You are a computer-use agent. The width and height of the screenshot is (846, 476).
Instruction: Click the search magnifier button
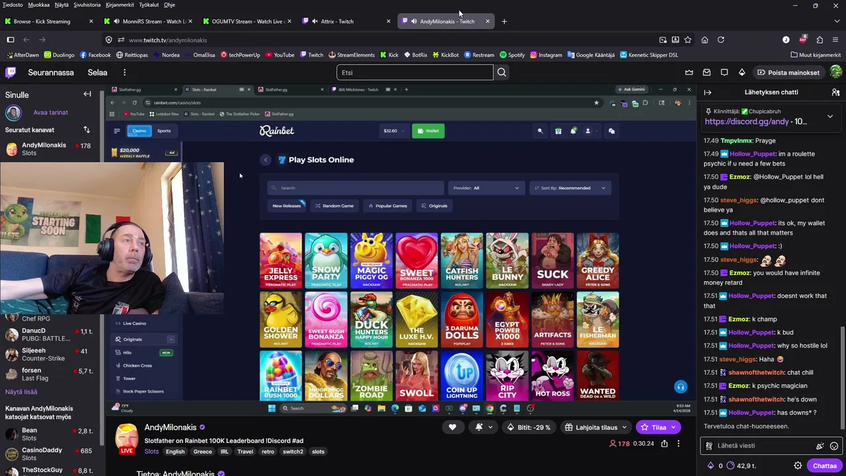(x=502, y=72)
